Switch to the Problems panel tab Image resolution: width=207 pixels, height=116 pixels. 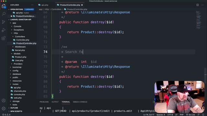pyautogui.click(x=44, y=102)
